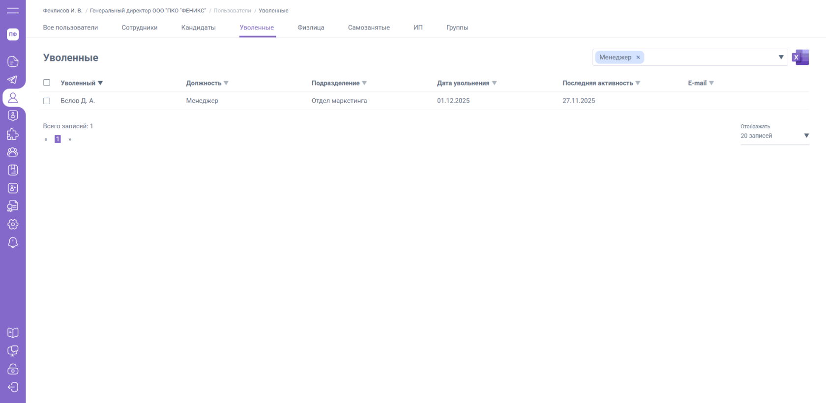Image resolution: width=826 pixels, height=403 pixels.
Task: Expand the position filter dropdown arrow
Action: [x=781, y=58]
